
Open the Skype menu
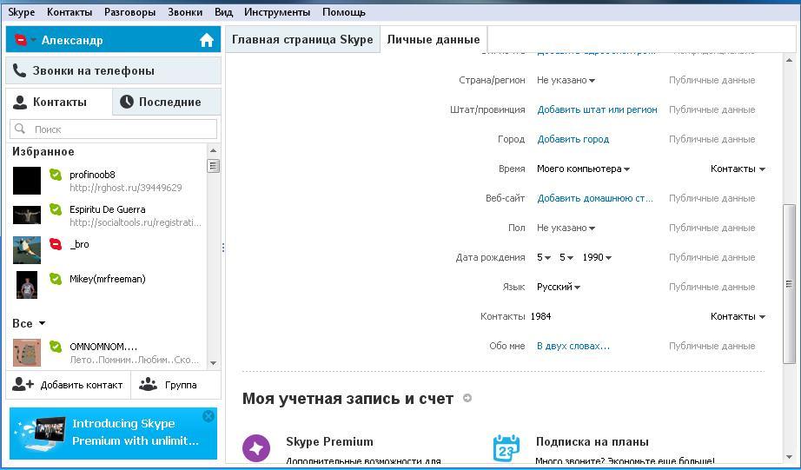point(22,12)
